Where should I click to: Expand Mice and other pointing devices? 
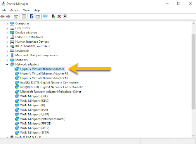click(x=7, y=56)
